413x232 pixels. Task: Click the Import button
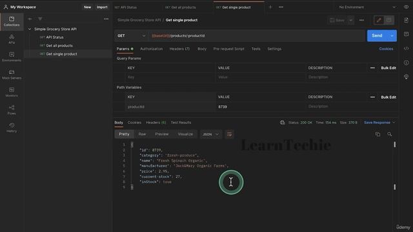(x=102, y=7)
